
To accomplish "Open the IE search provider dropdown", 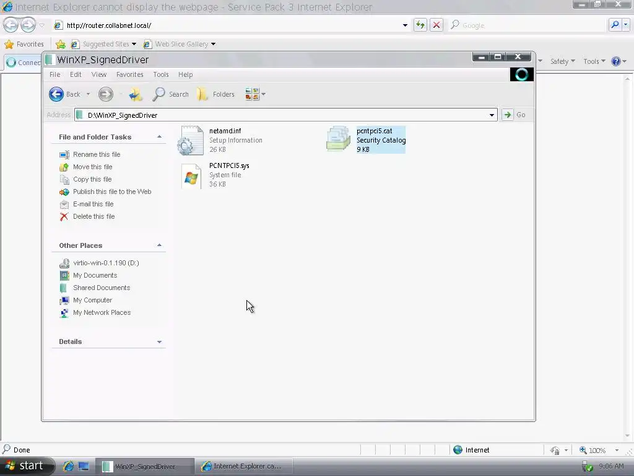I will [x=625, y=25].
